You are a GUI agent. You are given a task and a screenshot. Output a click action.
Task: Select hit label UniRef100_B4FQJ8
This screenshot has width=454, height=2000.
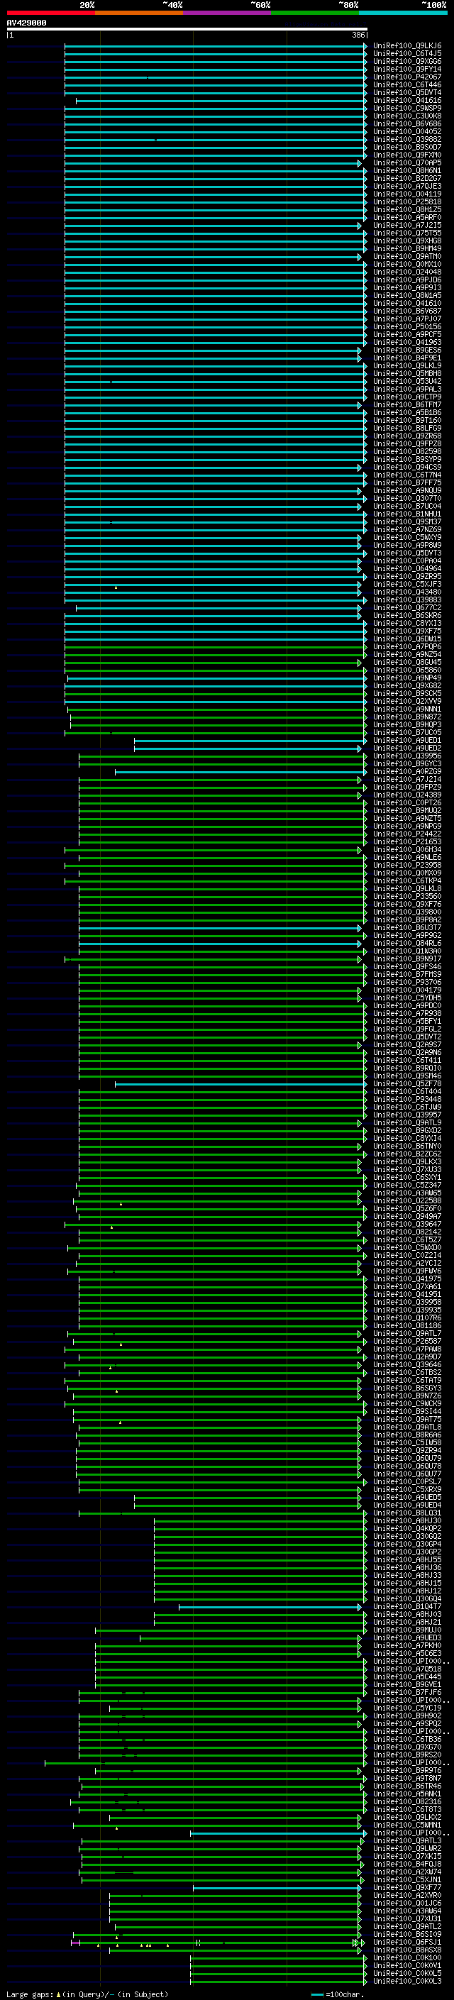[x=407, y=1863]
